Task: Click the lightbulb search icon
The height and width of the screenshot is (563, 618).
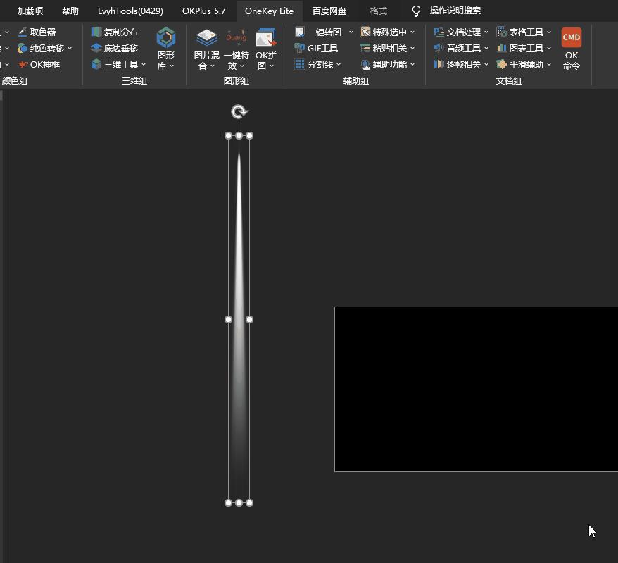Action: tap(416, 11)
